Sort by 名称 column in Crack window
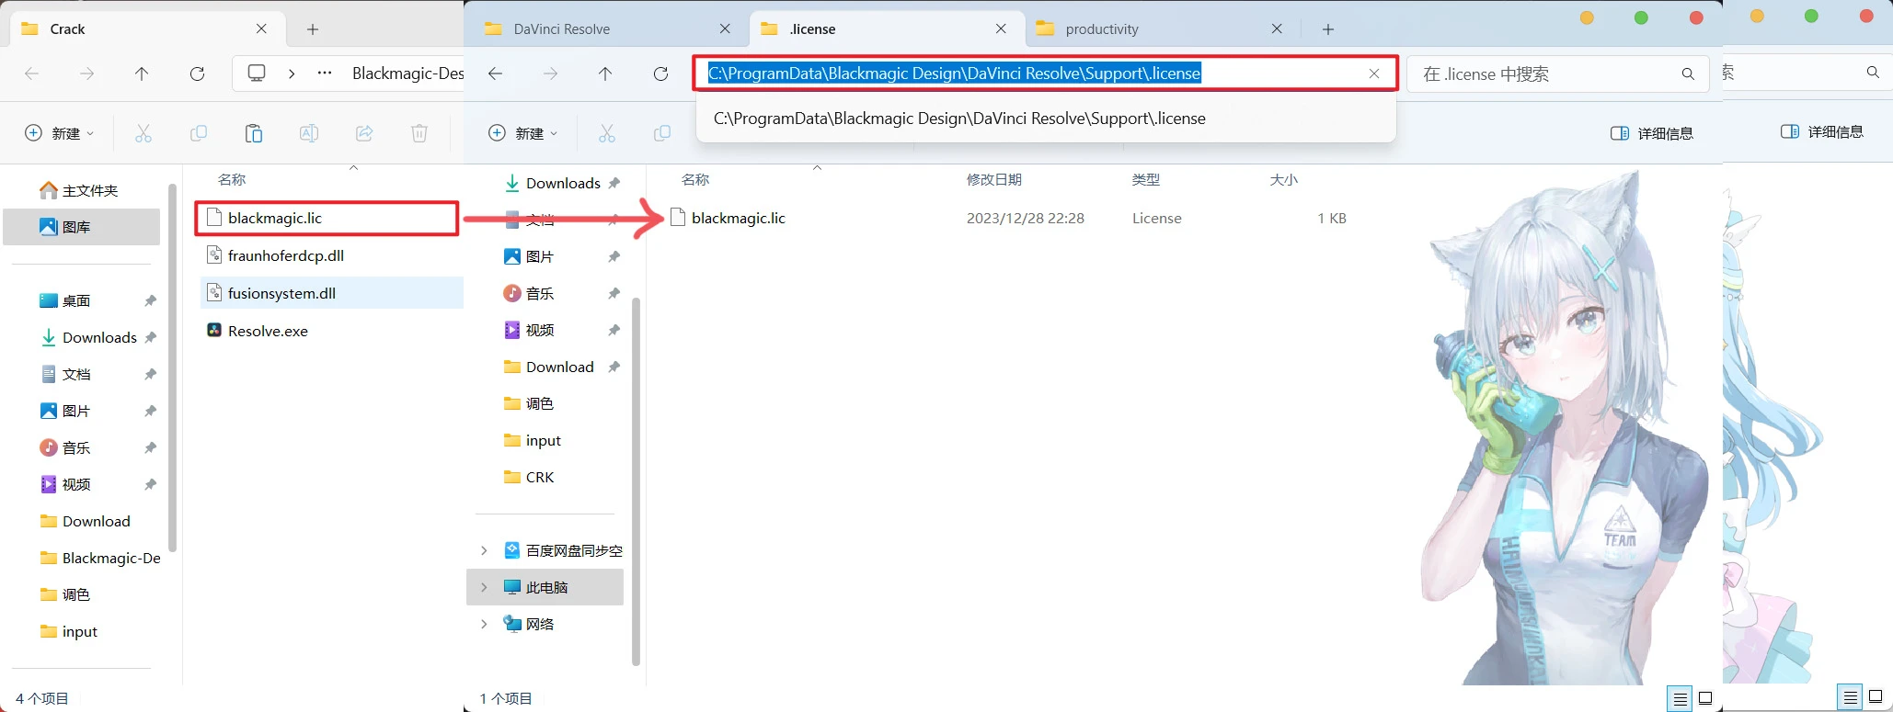Image resolution: width=1893 pixels, height=712 pixels. pos(232,179)
